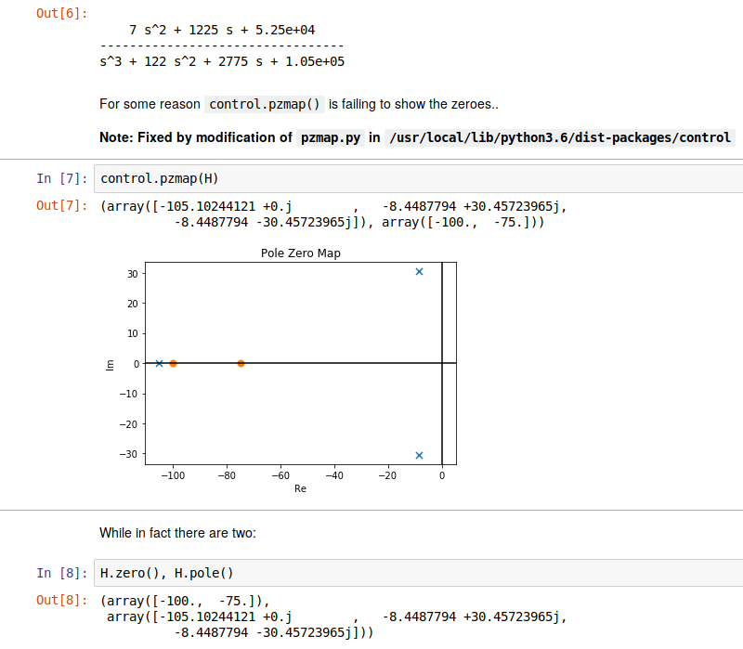Click the orange zero marker at -100
Screen dimensions: 743x649
[173, 363]
